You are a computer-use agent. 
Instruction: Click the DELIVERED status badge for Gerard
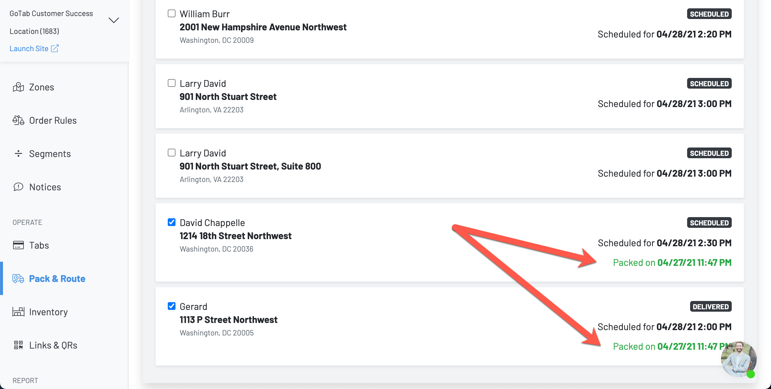point(711,306)
